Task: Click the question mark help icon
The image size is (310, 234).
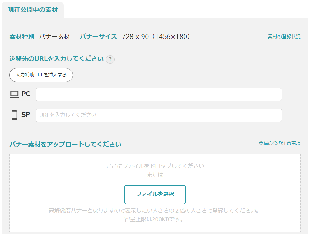Action: click(x=110, y=59)
